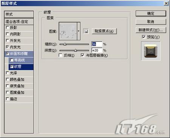Enable the 渐变叠加 checkbox
This screenshot has height=138, width=170.
pyautogui.click(x=7, y=86)
